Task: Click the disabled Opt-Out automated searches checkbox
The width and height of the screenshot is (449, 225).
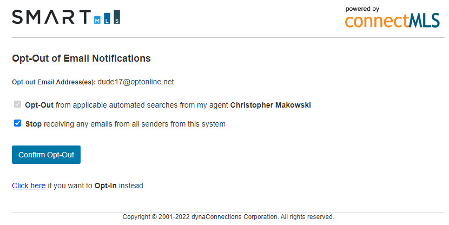Action: point(17,104)
